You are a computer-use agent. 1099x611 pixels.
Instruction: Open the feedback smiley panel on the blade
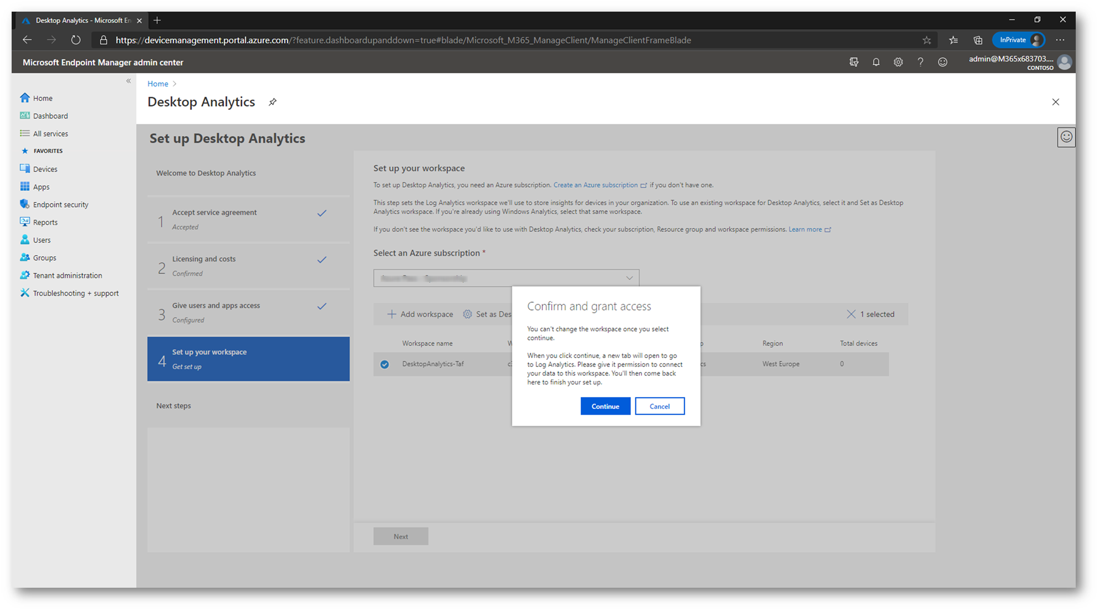[x=1066, y=137]
